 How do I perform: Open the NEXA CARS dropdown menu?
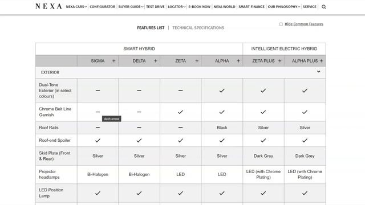click(x=76, y=7)
